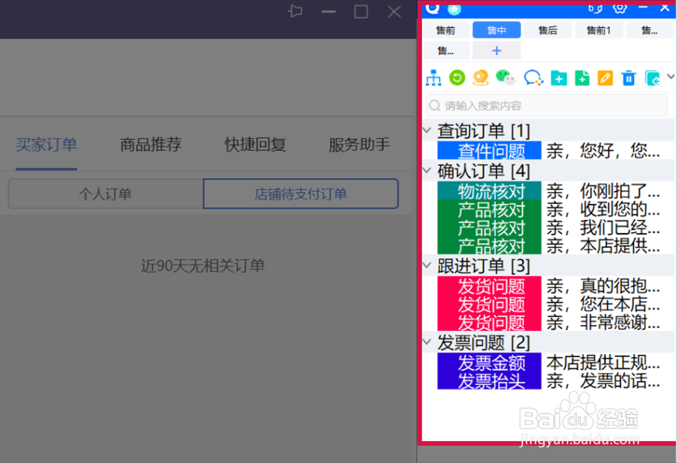Click the 跟进订单 [3] group header text

(483, 266)
